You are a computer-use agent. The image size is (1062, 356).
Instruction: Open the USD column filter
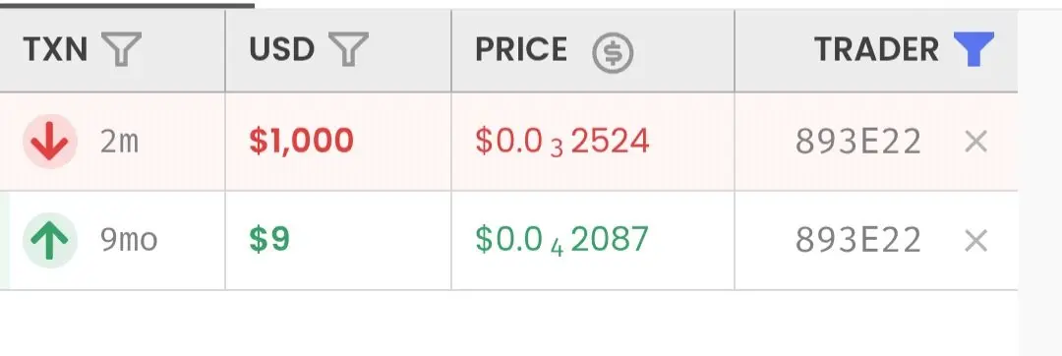click(348, 50)
